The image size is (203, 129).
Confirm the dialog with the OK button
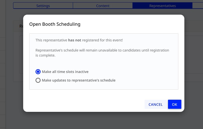(175, 104)
